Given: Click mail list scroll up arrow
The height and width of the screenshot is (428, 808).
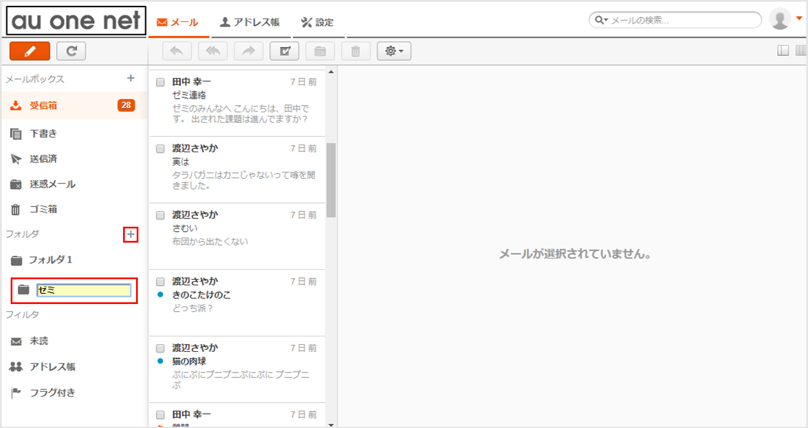Looking at the screenshot, I should pos(331,73).
